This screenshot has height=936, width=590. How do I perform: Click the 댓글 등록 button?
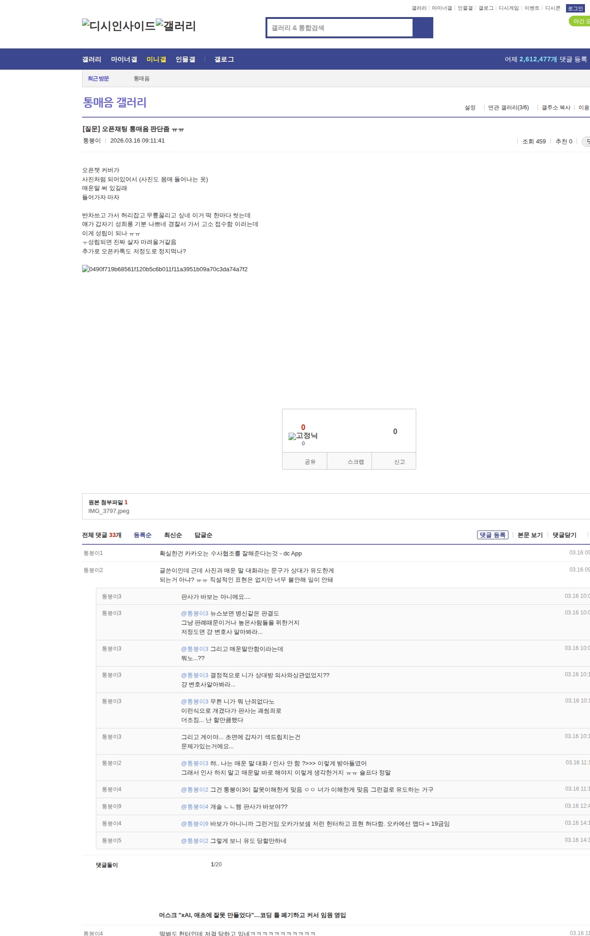pos(493,535)
